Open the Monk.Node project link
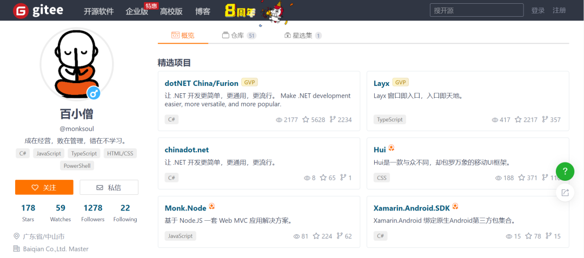This screenshot has width=584, height=258. 185,208
